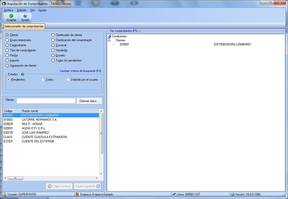
Task: Select the Vendedor radio option
Action: (53, 50)
